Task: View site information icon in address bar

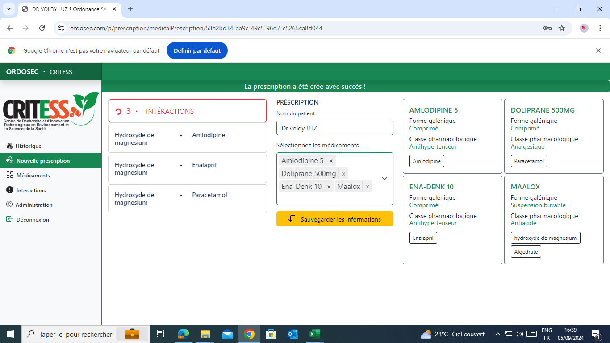Action: click(61, 28)
